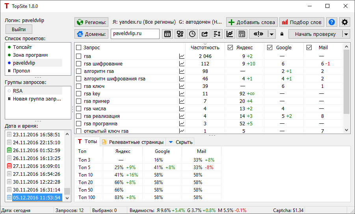Screen dimensions: 355x214
Task: Open settings gear icon
Action: click(x=345, y=22)
